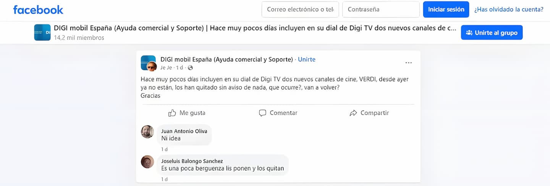Viewport: 550px width, 186px height.
Task: Click the Unirte link beside group name
Action: tap(307, 59)
